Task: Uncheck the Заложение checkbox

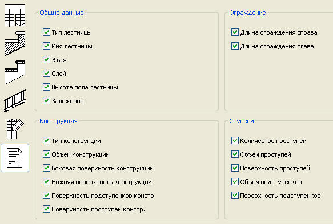Action: click(46, 101)
